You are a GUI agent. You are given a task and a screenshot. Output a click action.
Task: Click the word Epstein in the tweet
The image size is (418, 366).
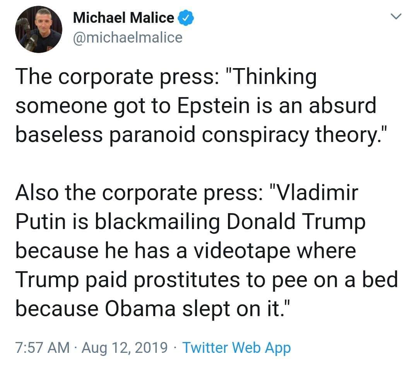click(214, 106)
